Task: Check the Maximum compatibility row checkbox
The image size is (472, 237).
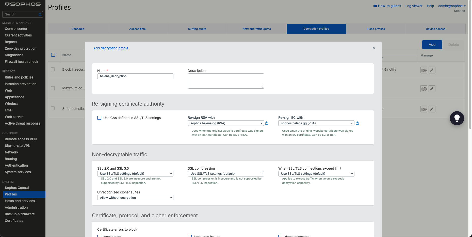Action: tap(53, 88)
